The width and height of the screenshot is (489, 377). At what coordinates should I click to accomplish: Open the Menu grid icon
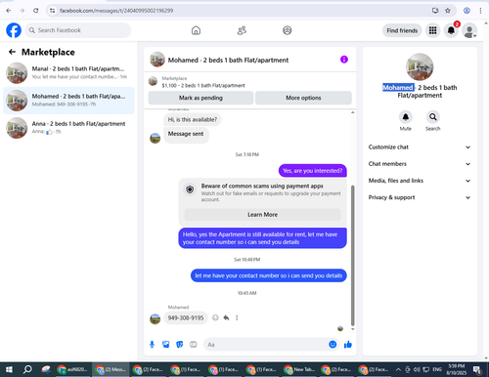[x=432, y=30]
